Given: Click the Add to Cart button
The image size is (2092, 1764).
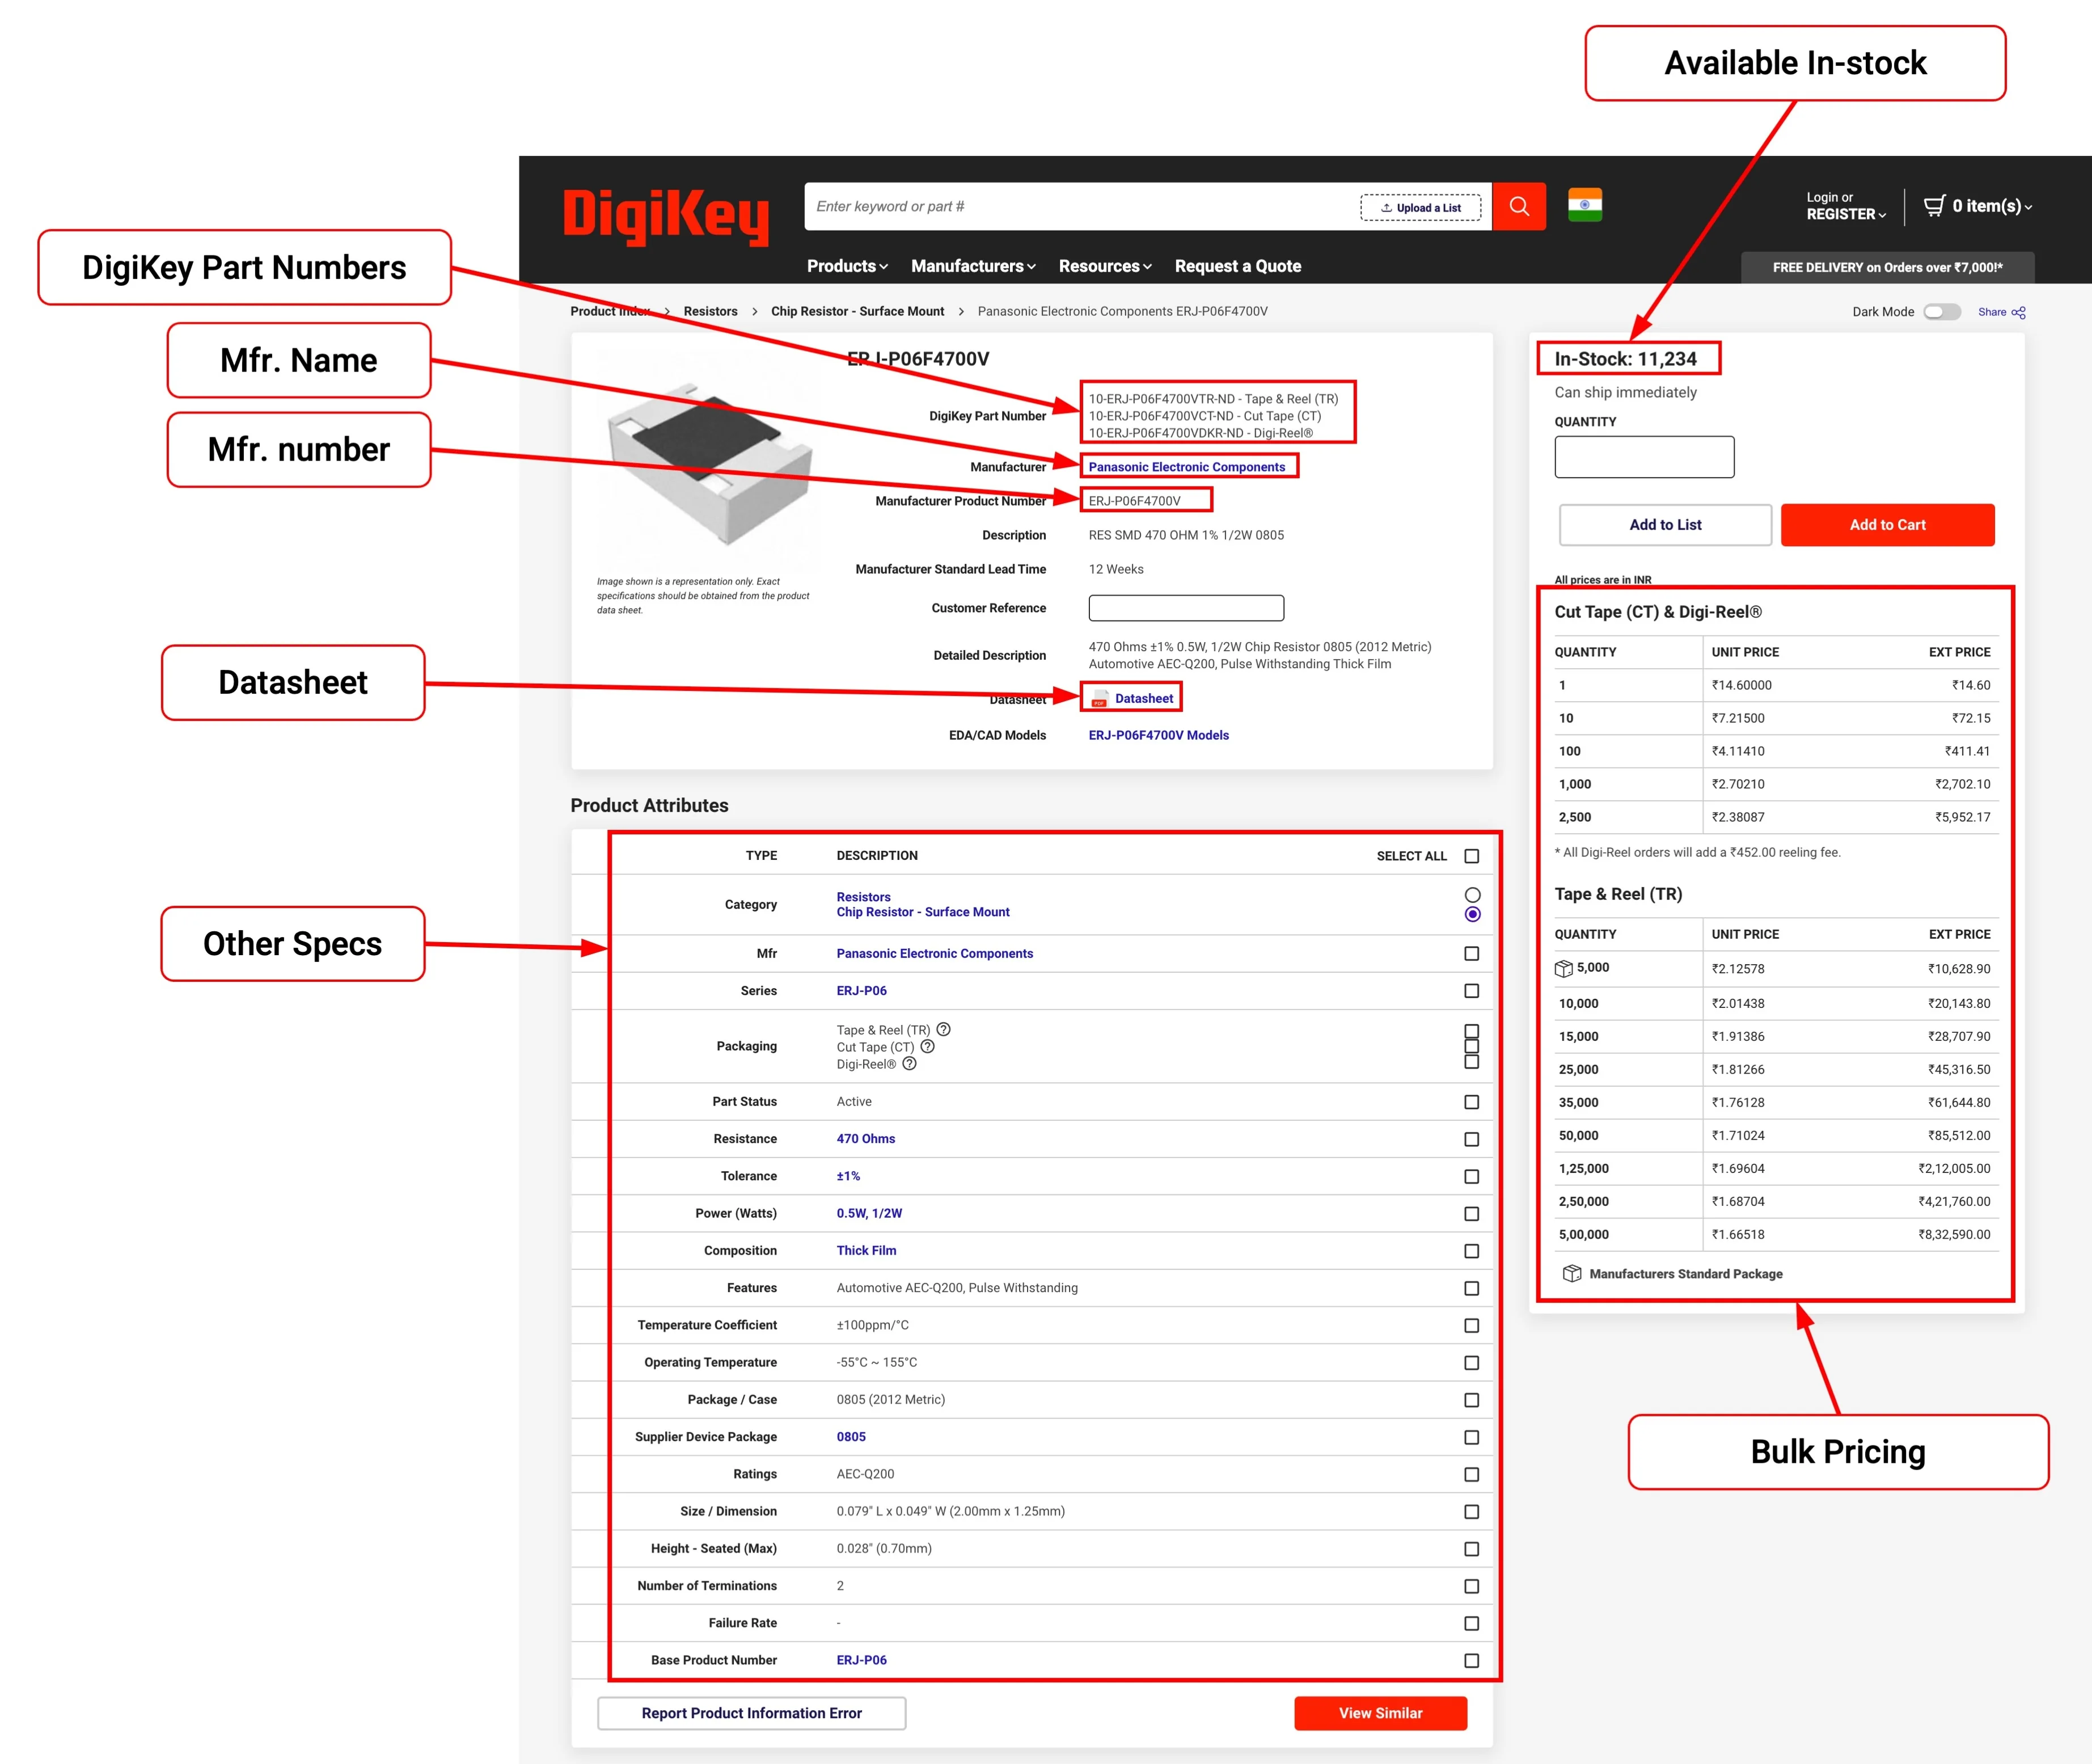Looking at the screenshot, I should click(1887, 524).
